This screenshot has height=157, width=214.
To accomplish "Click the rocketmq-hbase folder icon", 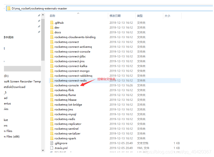I will [52, 100].
